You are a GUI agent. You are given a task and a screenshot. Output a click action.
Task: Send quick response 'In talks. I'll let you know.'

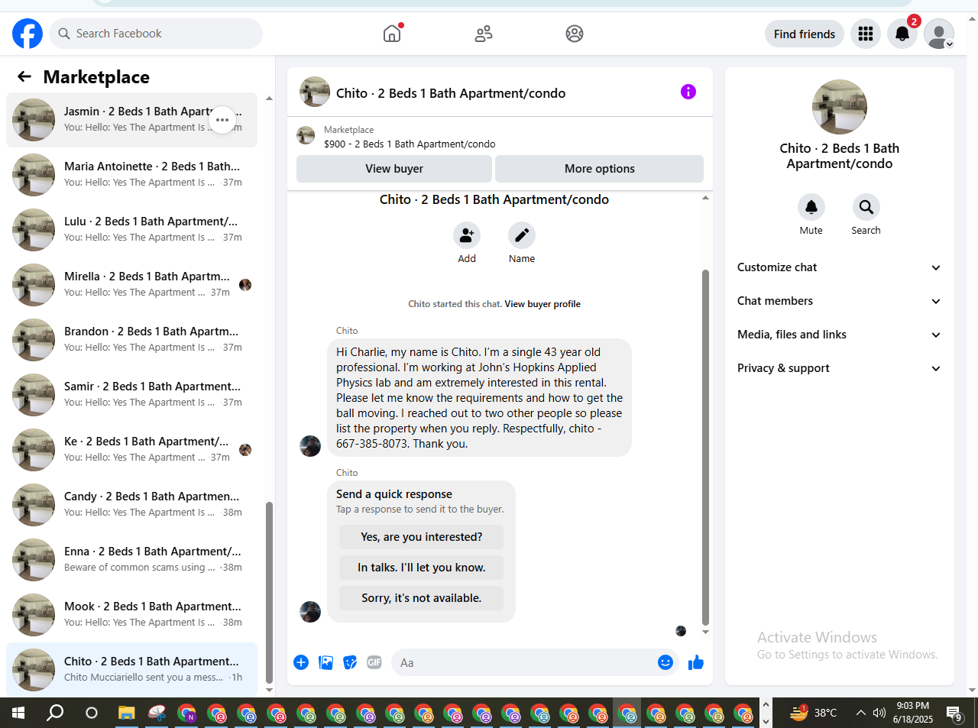point(422,568)
